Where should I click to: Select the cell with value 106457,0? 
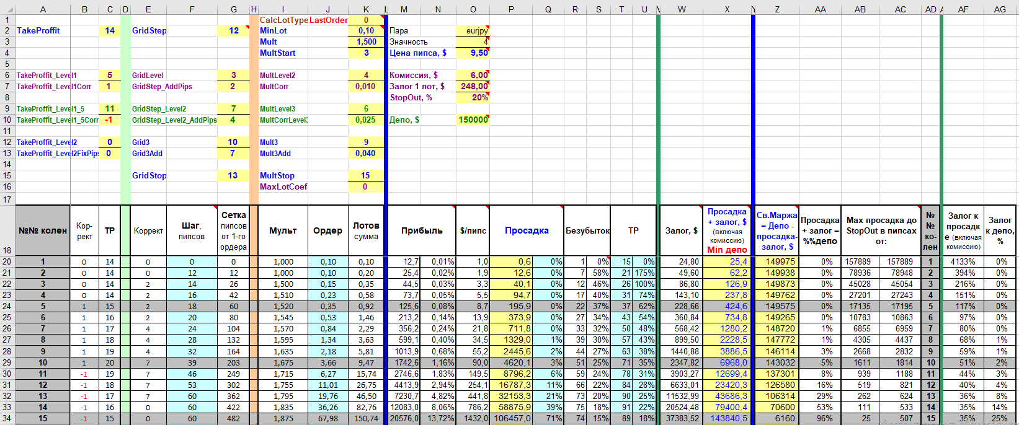click(x=511, y=418)
